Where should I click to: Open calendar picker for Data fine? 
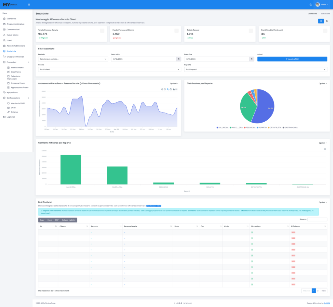(251, 59)
